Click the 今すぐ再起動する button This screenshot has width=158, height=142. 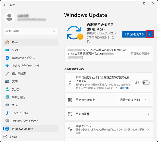click(134, 34)
